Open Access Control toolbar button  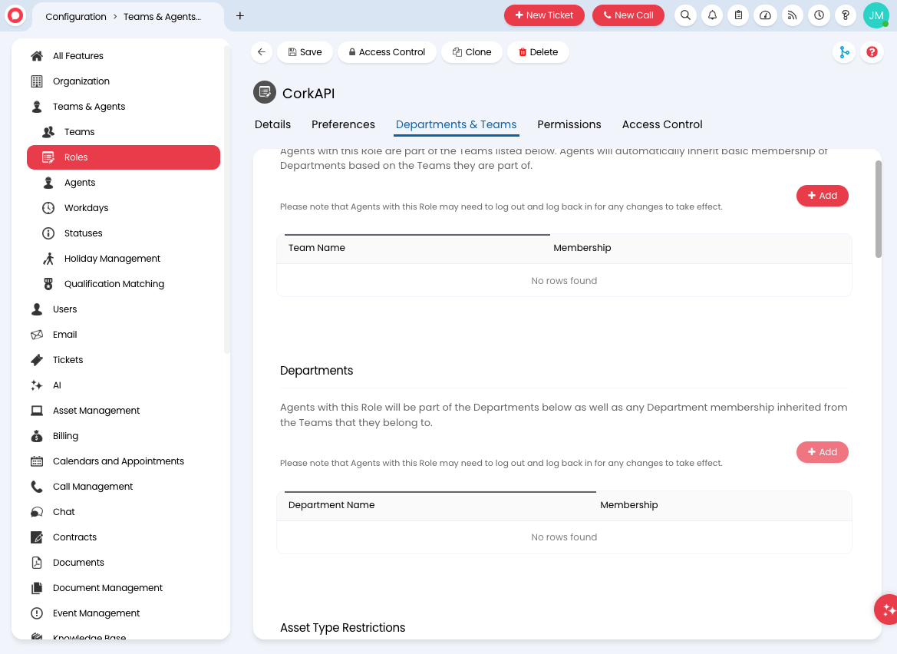pyautogui.click(x=387, y=52)
